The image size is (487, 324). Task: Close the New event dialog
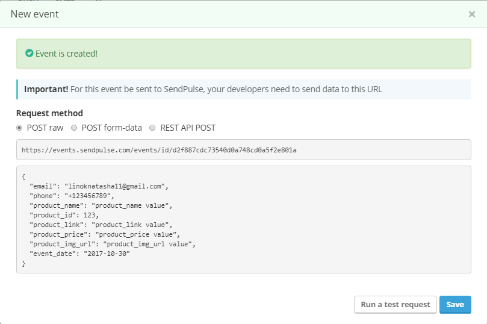point(471,14)
